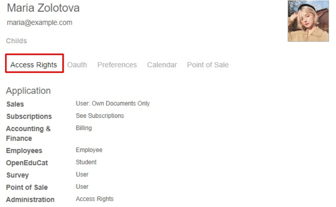Click the Access Rights value beside Administration
This screenshot has height=207, width=336.
[x=95, y=199]
